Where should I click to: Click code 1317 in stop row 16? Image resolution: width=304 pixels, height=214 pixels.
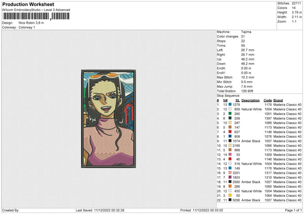coord(268,173)
